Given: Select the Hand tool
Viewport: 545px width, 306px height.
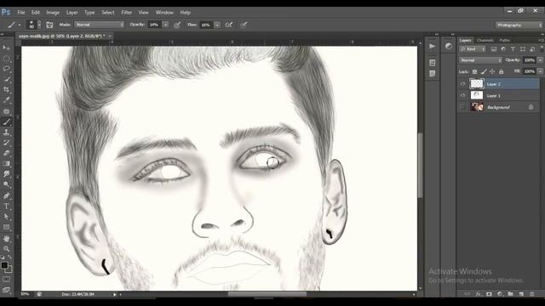Looking at the screenshot, I should (6, 239).
